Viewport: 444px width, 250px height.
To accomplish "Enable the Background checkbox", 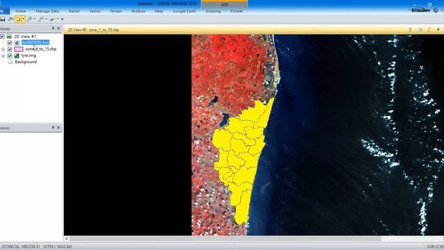I will coord(10,62).
